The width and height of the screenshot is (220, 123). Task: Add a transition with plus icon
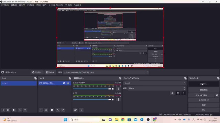coord(172,93)
